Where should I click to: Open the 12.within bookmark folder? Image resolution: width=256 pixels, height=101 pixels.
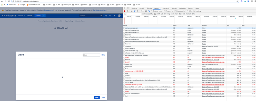[47, 5]
